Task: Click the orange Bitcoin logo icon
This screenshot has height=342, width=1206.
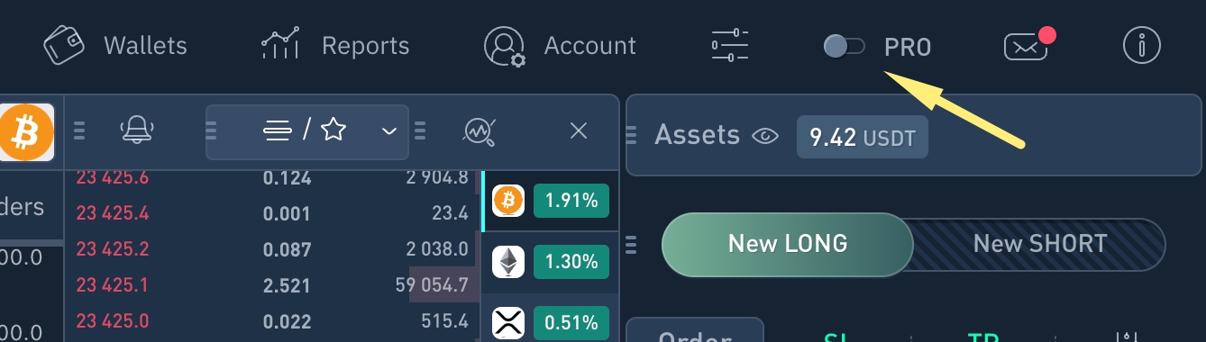Action: coord(27,132)
